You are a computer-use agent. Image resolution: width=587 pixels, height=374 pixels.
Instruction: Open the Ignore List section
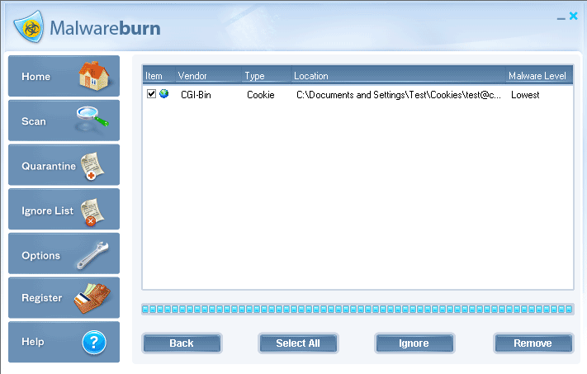(64, 209)
